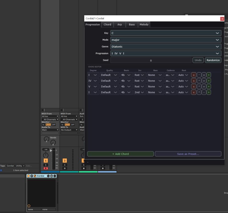228x213 pixels.
Task: Click the blue preview headphone icon
Action: pyautogui.click(x=1, y=170)
